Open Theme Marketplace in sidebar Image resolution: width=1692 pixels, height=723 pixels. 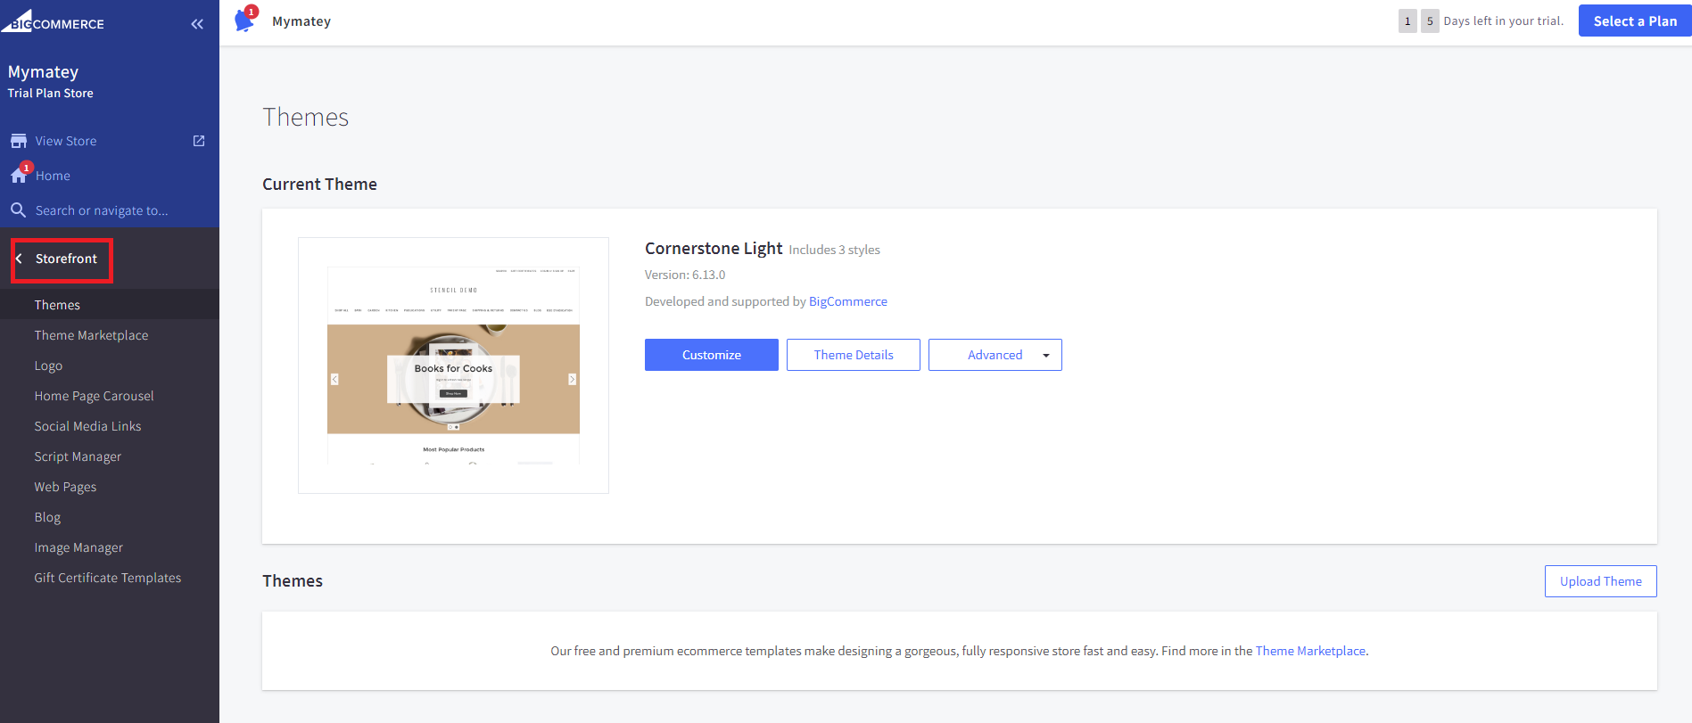click(x=91, y=335)
